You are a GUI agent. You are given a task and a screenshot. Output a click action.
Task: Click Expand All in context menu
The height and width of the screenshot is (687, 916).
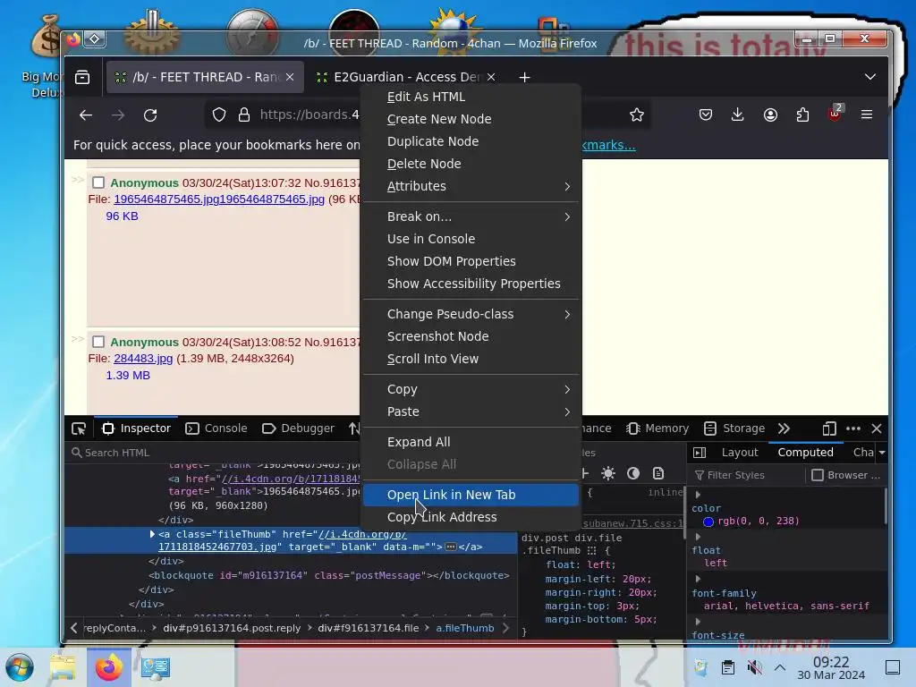point(471,442)
